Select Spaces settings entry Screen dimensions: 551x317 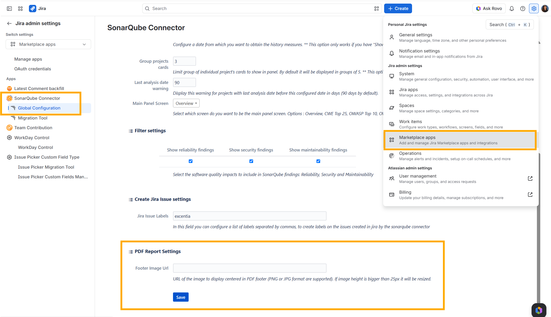tap(461, 108)
